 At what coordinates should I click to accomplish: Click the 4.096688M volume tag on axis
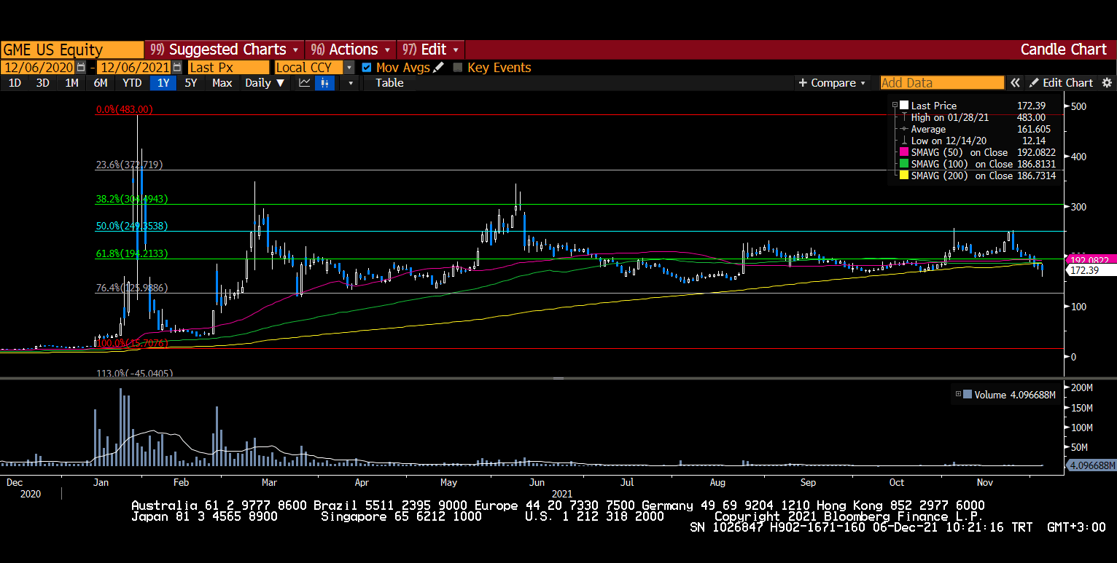[x=1091, y=465]
